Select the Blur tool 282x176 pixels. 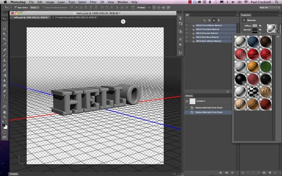[x=4, y=81]
